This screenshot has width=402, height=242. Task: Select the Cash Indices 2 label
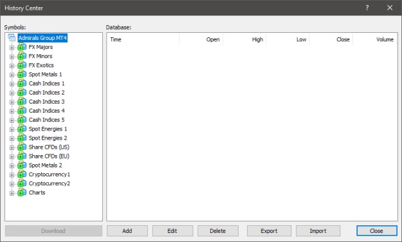pos(47,93)
